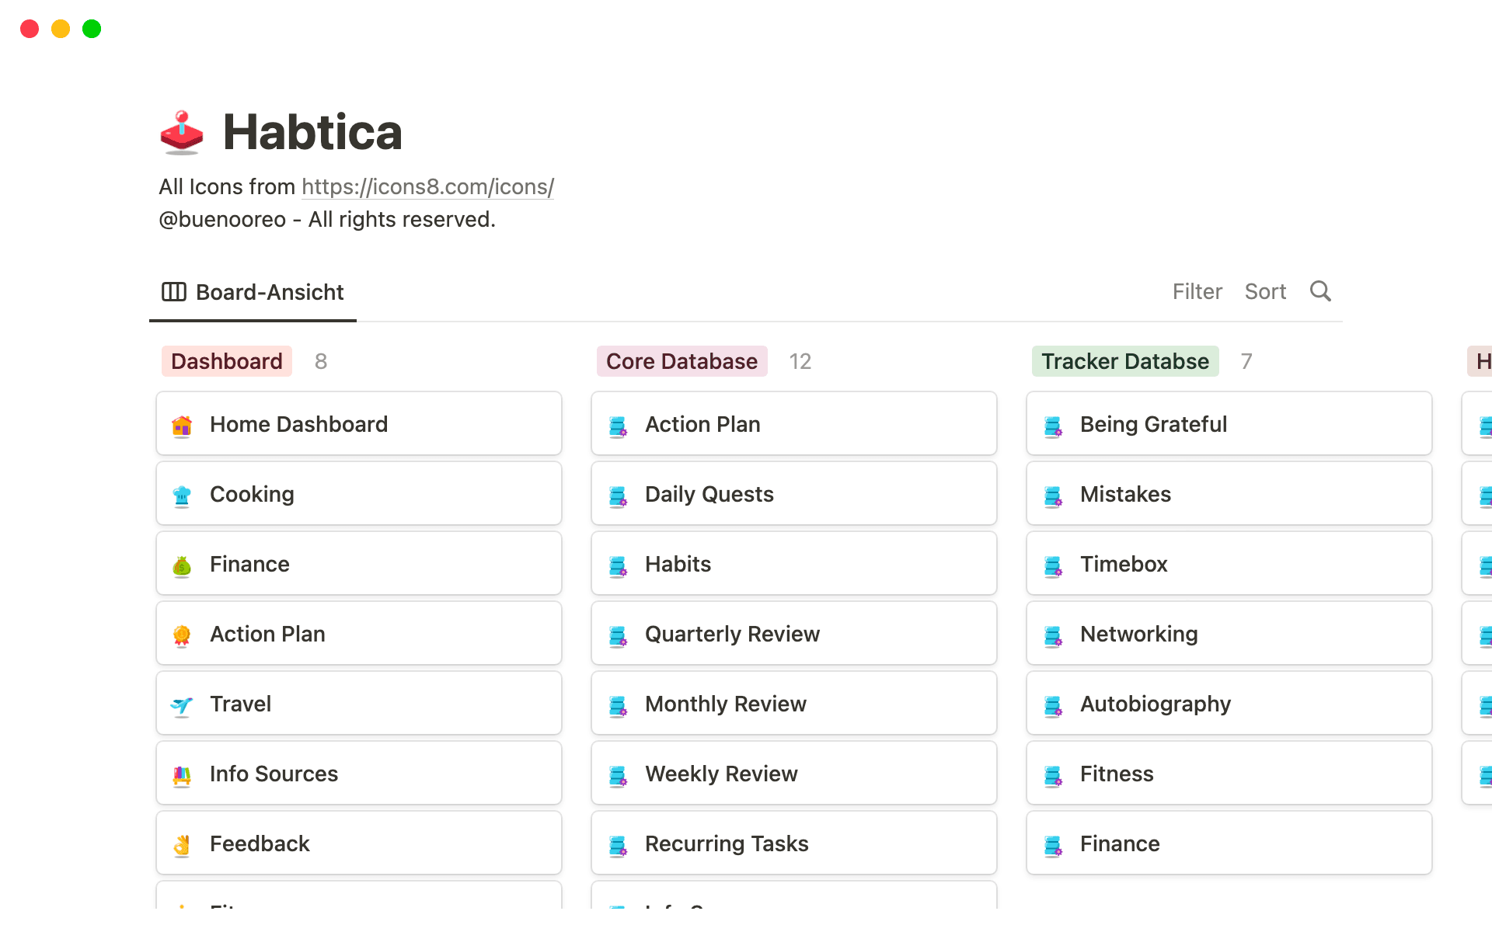Open the Timebox card in Tracker Databse
Viewport: 1492px width, 932px height.
[1123, 564]
